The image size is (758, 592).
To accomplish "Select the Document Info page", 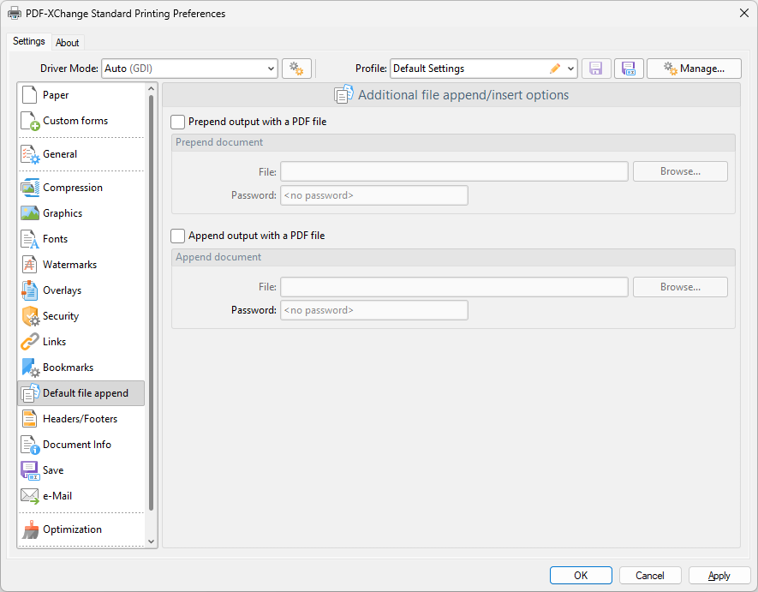I will click(81, 445).
